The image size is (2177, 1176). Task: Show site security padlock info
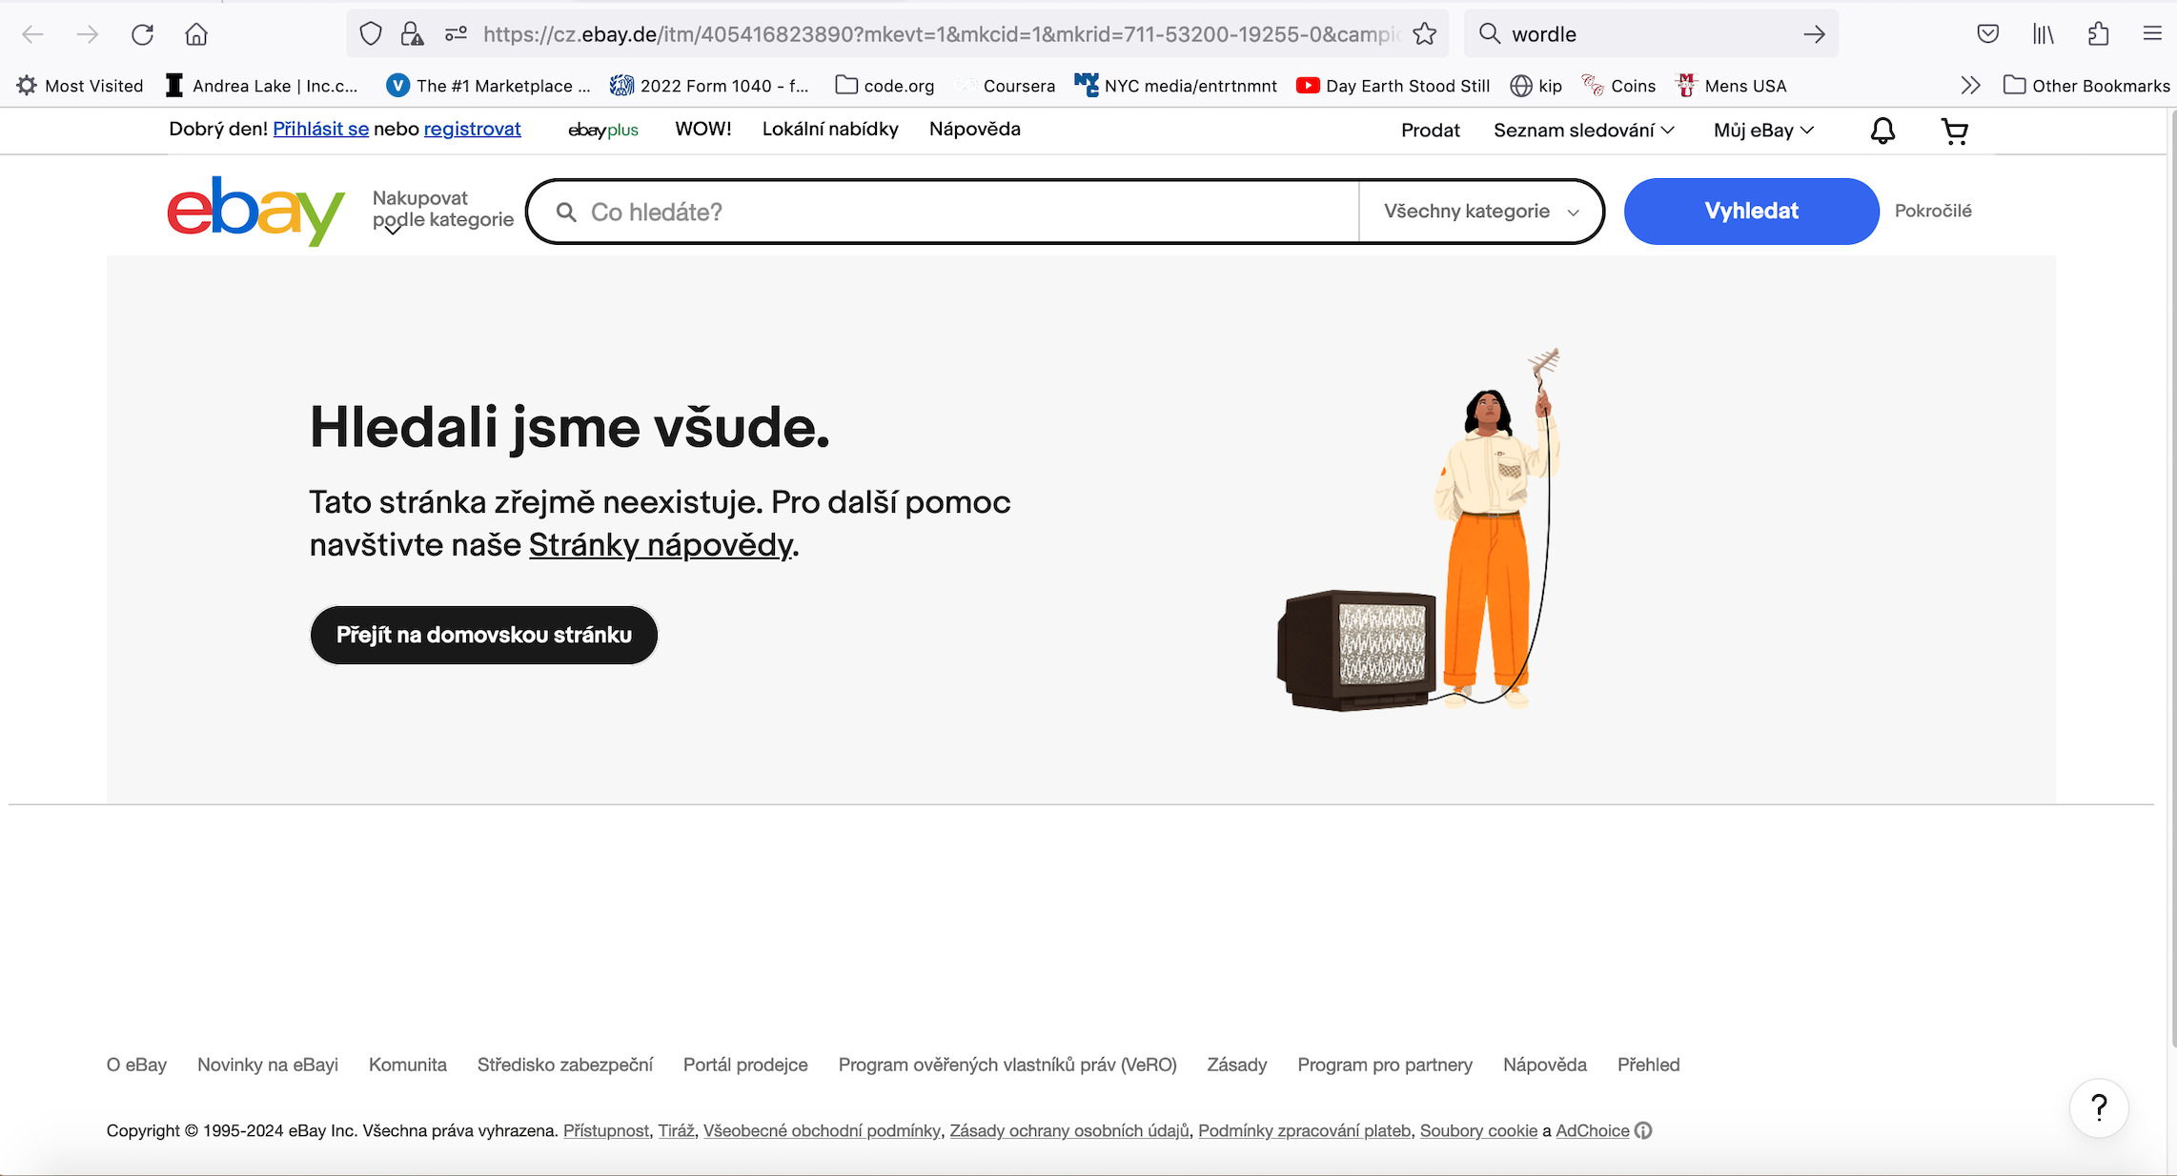point(412,34)
